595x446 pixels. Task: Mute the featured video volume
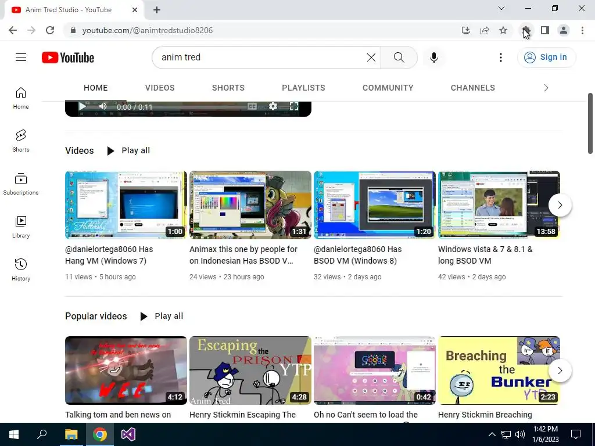pos(103,107)
